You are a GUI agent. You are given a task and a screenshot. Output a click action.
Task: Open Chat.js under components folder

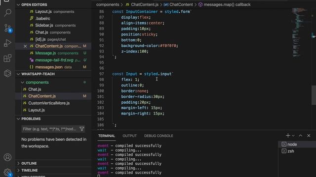coord(53,89)
